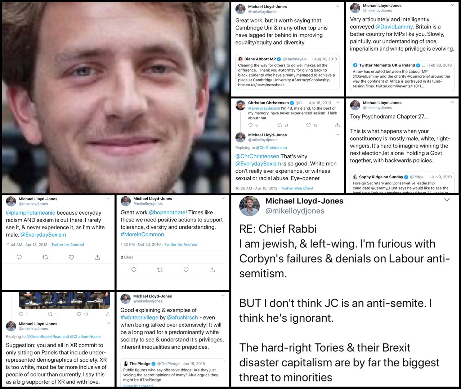Image resolution: width=461 pixels, height=389 pixels.
Task: Like Christian Christensen's tweet with 13 likes
Action: [x=308, y=125]
